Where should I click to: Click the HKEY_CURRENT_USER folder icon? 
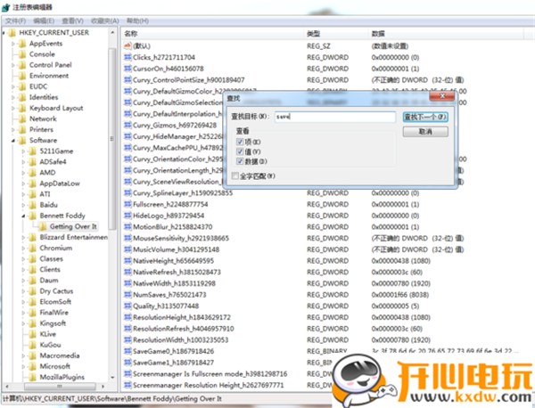point(12,32)
